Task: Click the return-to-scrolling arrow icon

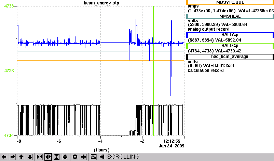Action: pyautogui.click(x=102, y=157)
